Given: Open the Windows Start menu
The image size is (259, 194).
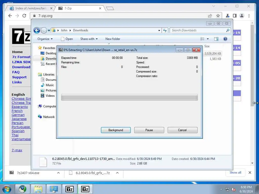Looking at the screenshot, I should point(7,189).
